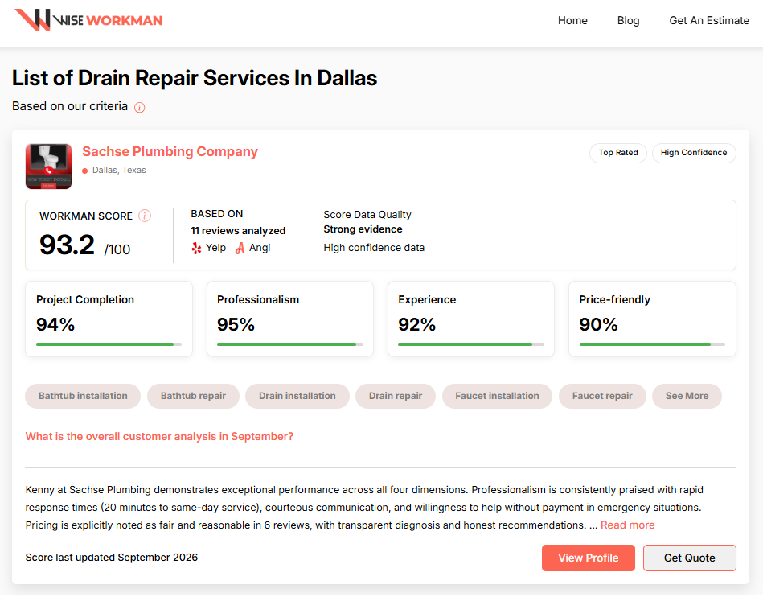
Task: Select the Faucet repair tag
Action: pyautogui.click(x=602, y=397)
